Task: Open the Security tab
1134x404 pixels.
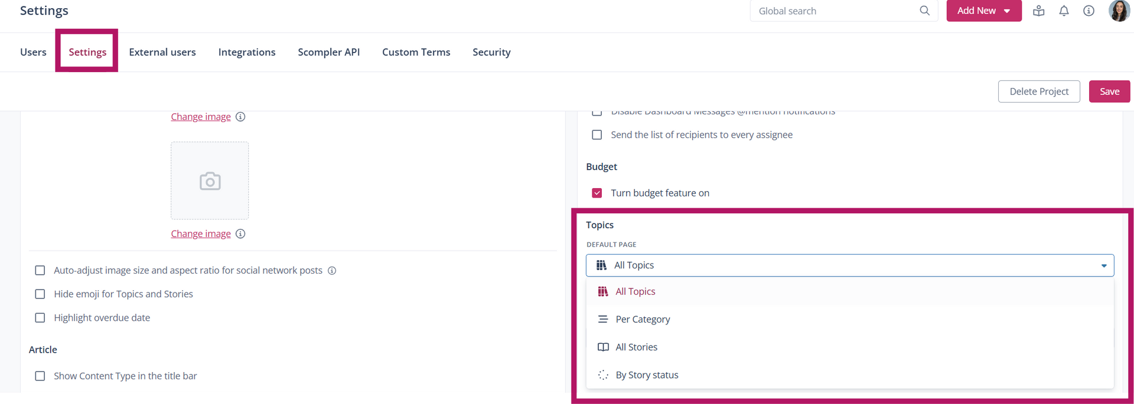Action: point(491,52)
